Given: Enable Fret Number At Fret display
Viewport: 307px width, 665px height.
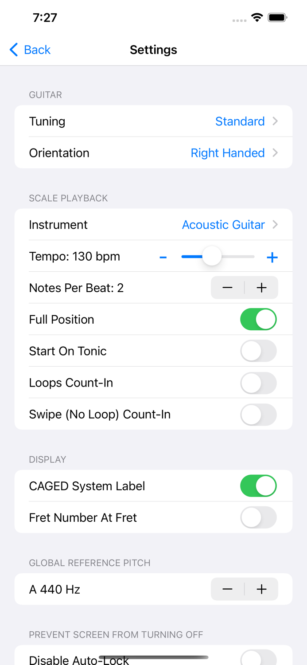Looking at the screenshot, I should click(258, 517).
